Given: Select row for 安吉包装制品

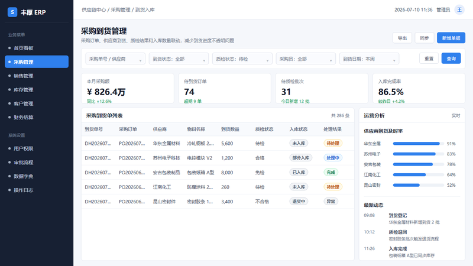Looking at the screenshot, I should pos(218,173).
